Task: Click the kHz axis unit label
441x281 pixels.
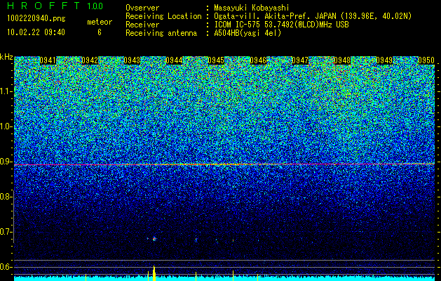Action: 6,57
